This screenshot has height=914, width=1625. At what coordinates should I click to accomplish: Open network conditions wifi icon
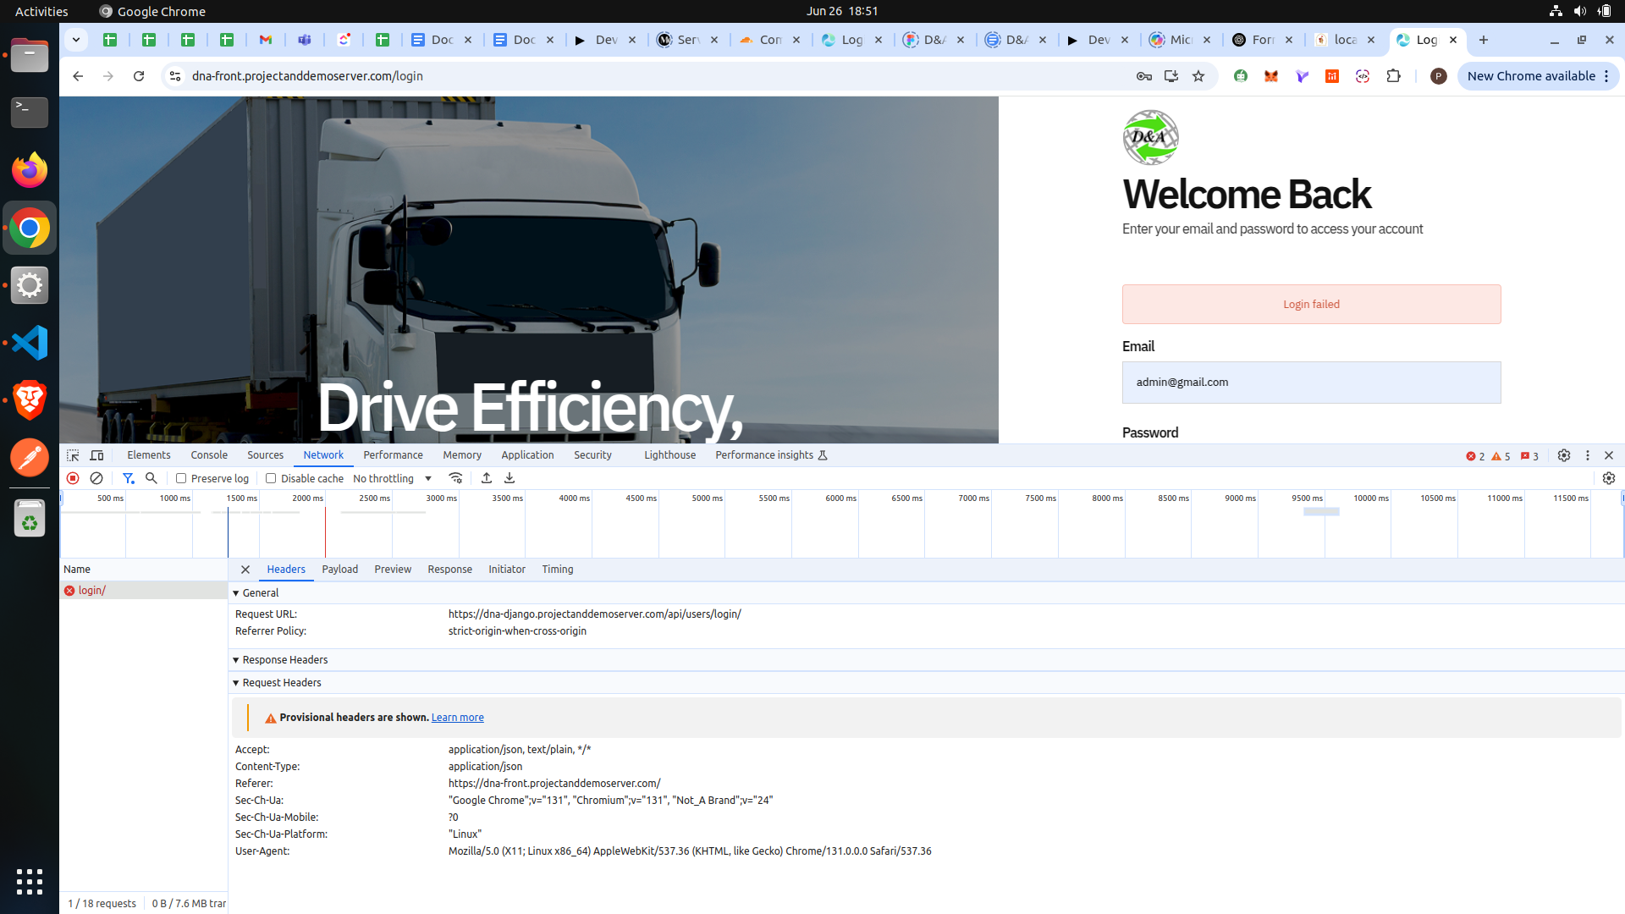[455, 478]
